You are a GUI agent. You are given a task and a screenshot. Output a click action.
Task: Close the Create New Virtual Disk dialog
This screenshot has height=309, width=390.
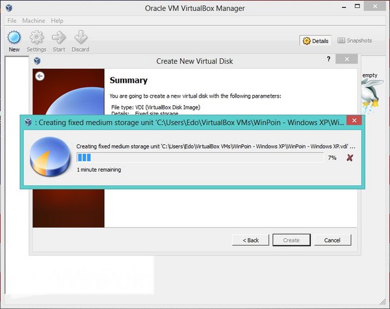[x=346, y=59]
